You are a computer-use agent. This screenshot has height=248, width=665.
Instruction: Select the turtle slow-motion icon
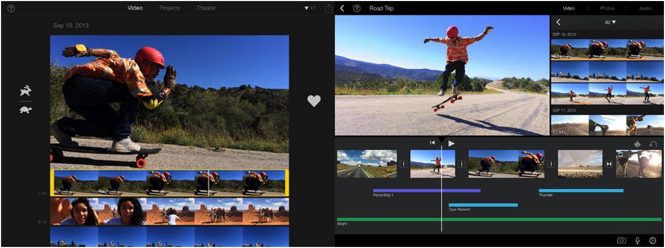click(25, 109)
